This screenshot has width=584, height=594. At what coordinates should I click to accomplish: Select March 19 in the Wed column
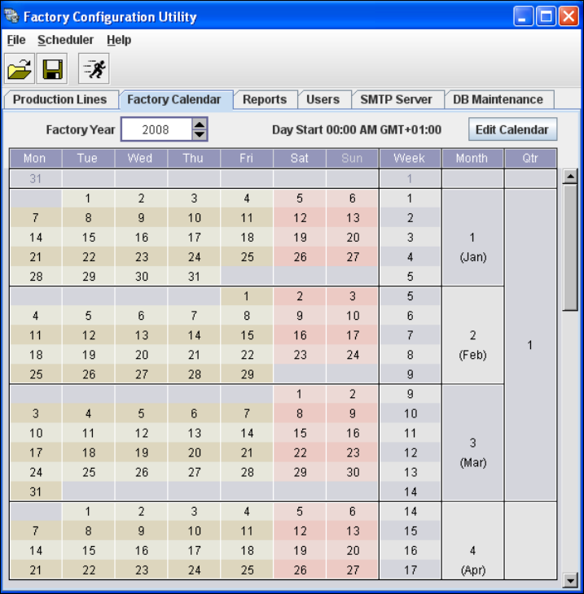pos(141,452)
